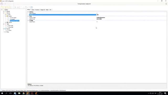Select Button light task
The image size is (168, 95).
[x=10, y=26]
